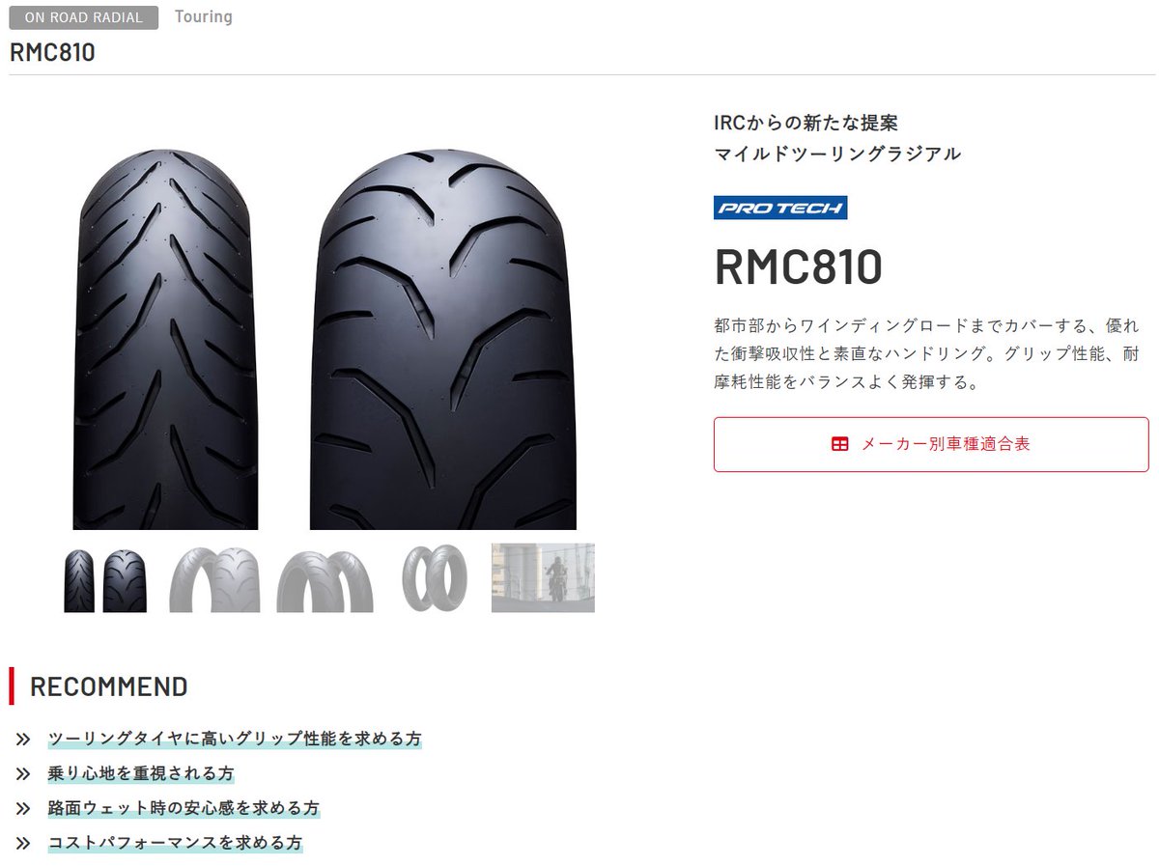The height and width of the screenshot is (866, 1159).
Task: Click chevron icon beside 乗り心地 recommendation
Action: click(23, 774)
